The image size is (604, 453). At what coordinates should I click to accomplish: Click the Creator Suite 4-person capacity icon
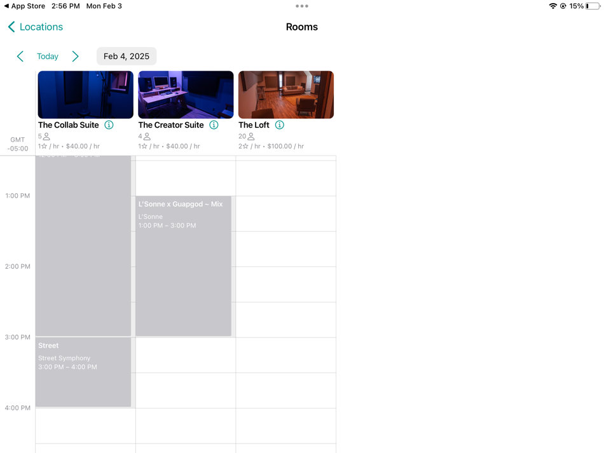pyautogui.click(x=147, y=136)
